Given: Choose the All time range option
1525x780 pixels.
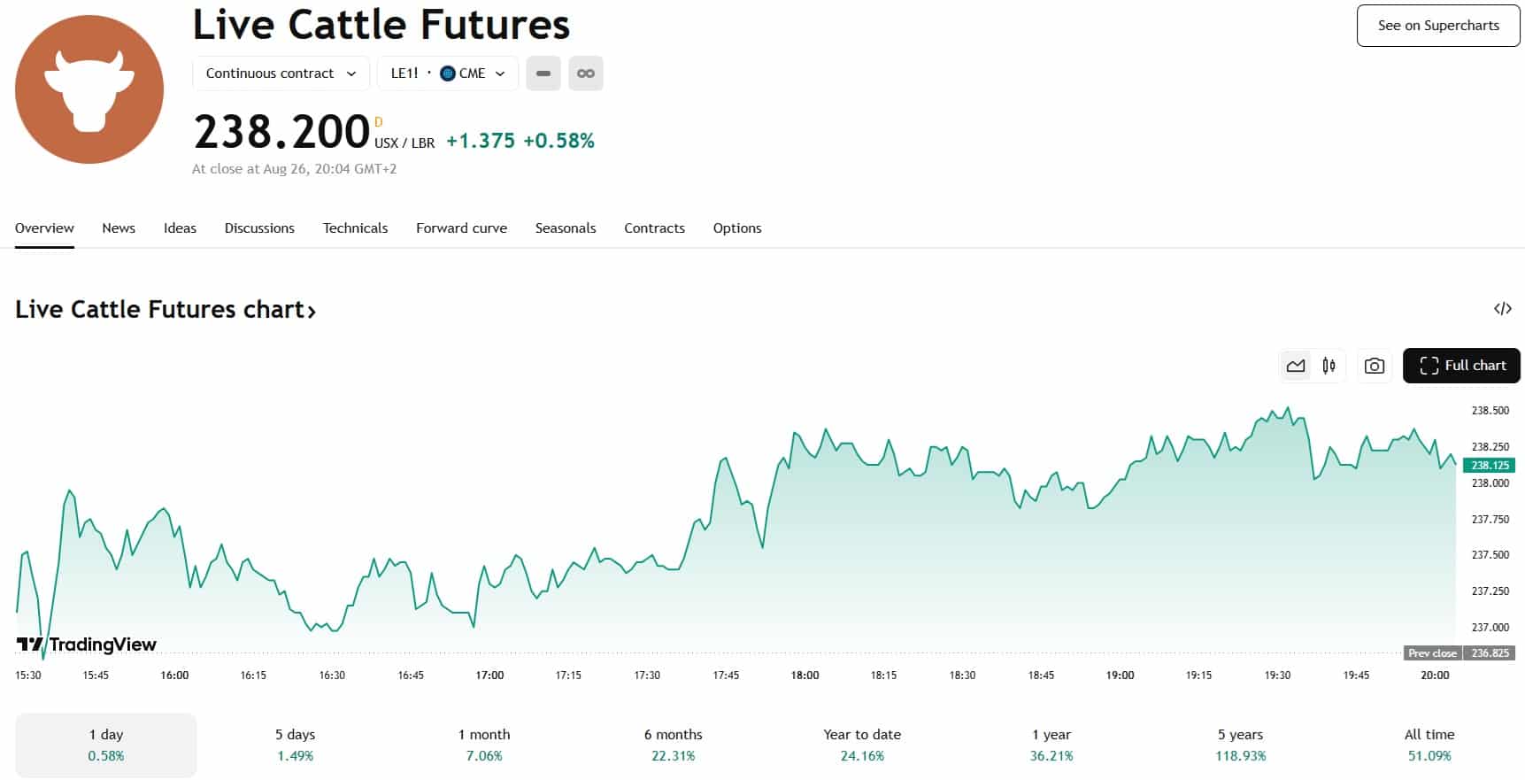Looking at the screenshot, I should 1429,745.
